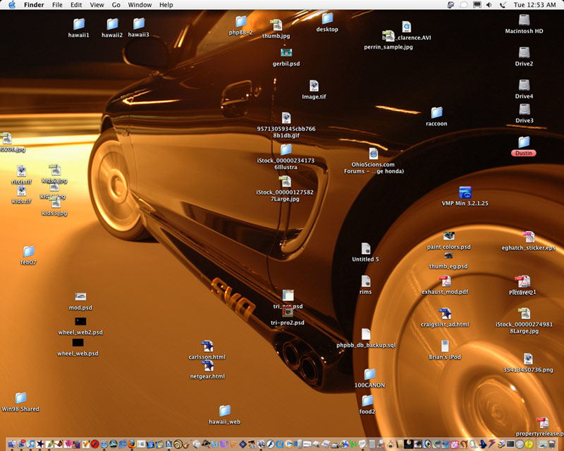The height and width of the screenshot is (451, 564).
Task: Open Finder from the Dock
Action: pos(12,444)
